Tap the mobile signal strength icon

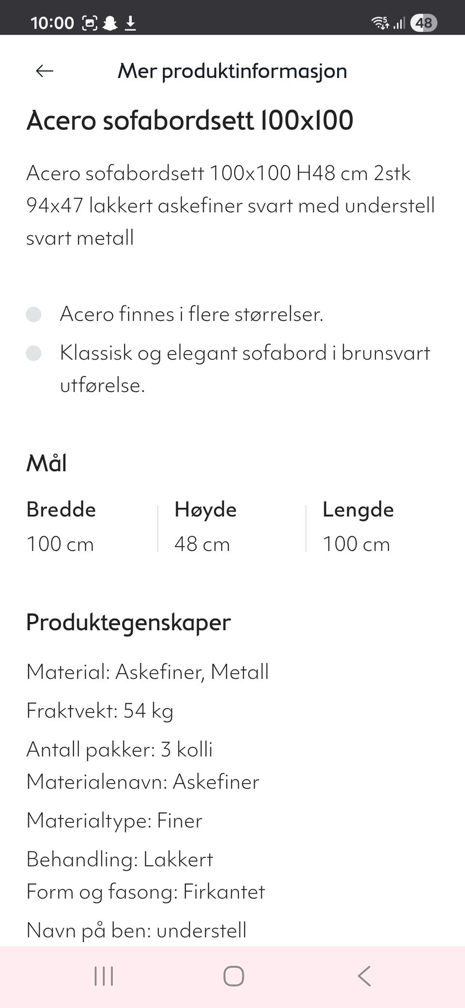[398, 22]
